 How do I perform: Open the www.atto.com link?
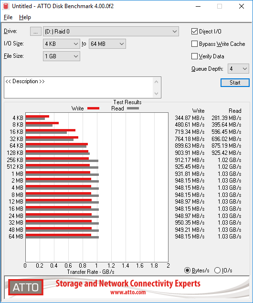point(128,292)
